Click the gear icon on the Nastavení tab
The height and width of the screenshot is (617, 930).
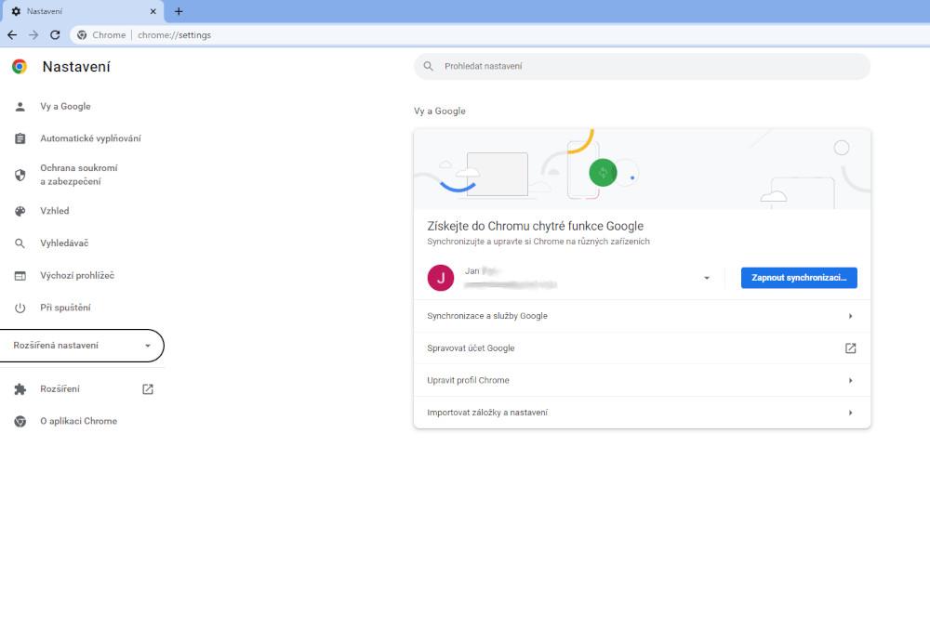tap(16, 11)
